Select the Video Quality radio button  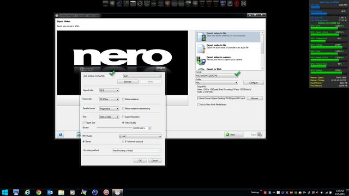click(123, 122)
